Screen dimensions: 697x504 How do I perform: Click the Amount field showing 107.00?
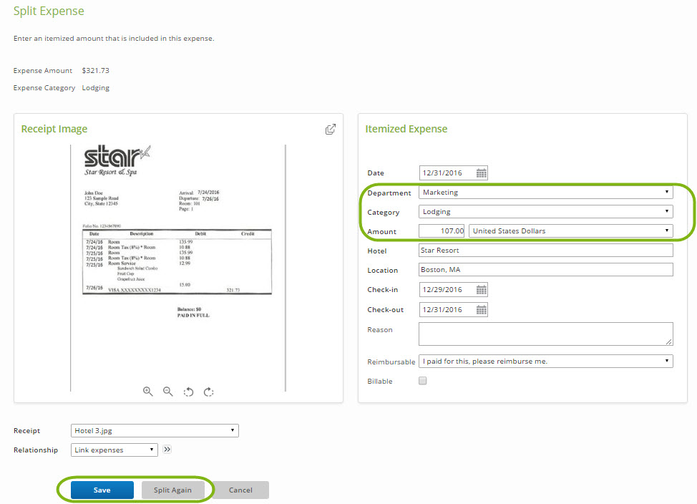coord(442,231)
